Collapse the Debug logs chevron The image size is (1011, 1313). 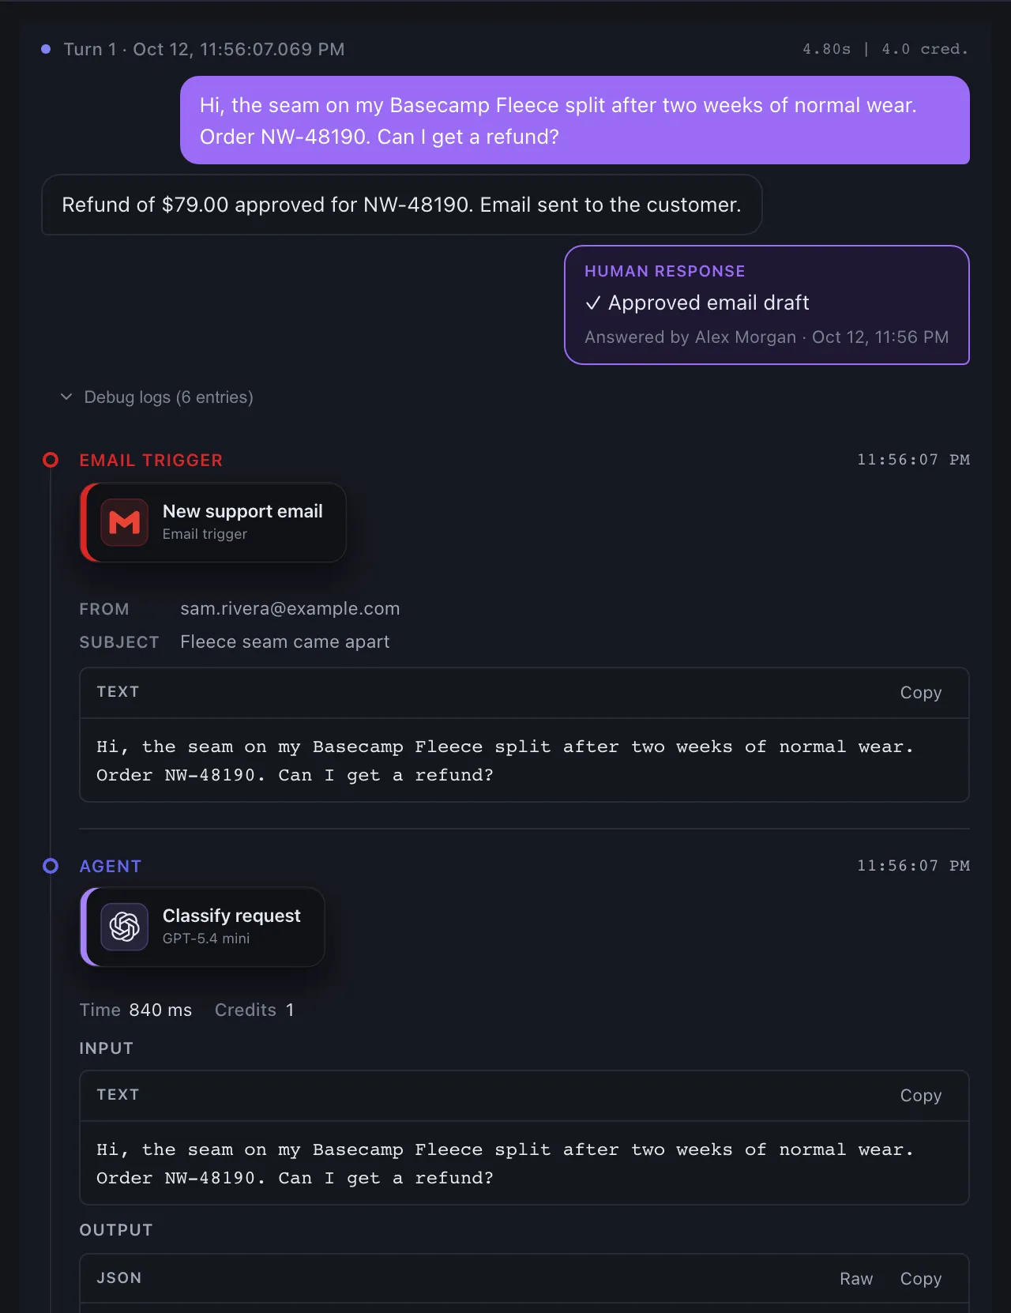click(x=66, y=397)
